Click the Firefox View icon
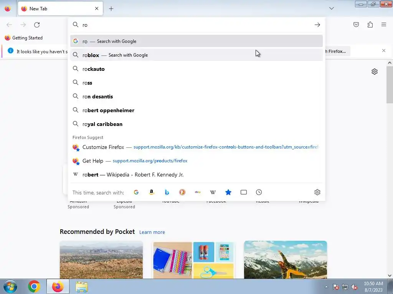This screenshot has width=393, height=294. coord(8,8)
